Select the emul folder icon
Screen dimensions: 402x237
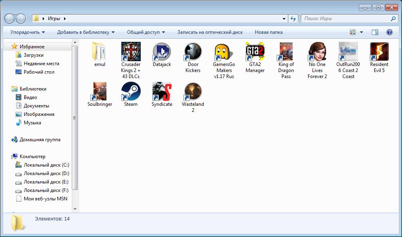point(100,52)
